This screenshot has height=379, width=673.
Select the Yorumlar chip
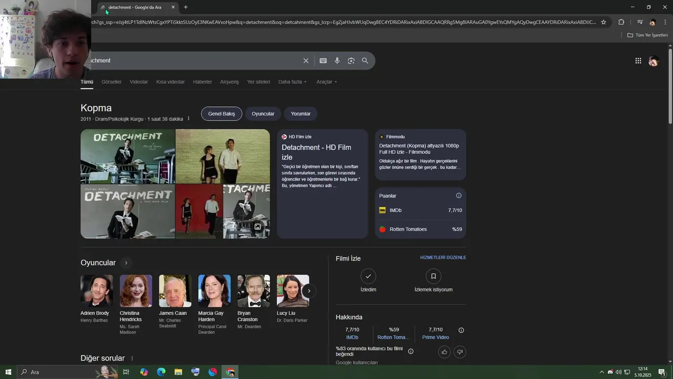coord(301,114)
